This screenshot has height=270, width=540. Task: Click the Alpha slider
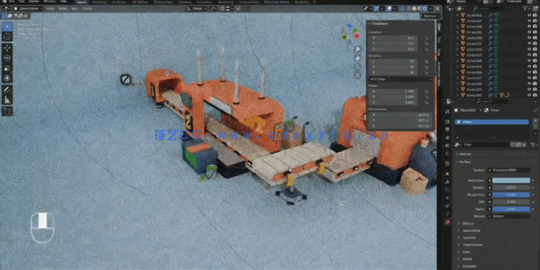511,209
